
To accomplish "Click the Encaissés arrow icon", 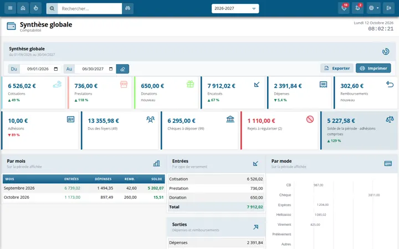I will (x=257, y=84).
